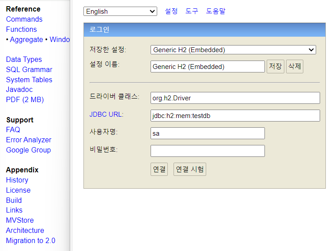Click the 사용자명 label text
Image resolution: width=336 pixels, height=251 pixels.
(x=103, y=132)
